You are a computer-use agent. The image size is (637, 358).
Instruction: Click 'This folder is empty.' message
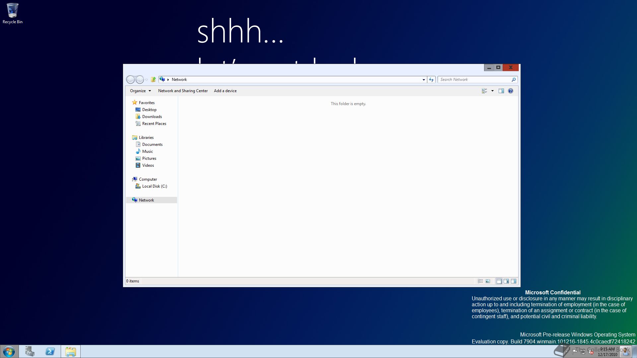tap(348, 104)
